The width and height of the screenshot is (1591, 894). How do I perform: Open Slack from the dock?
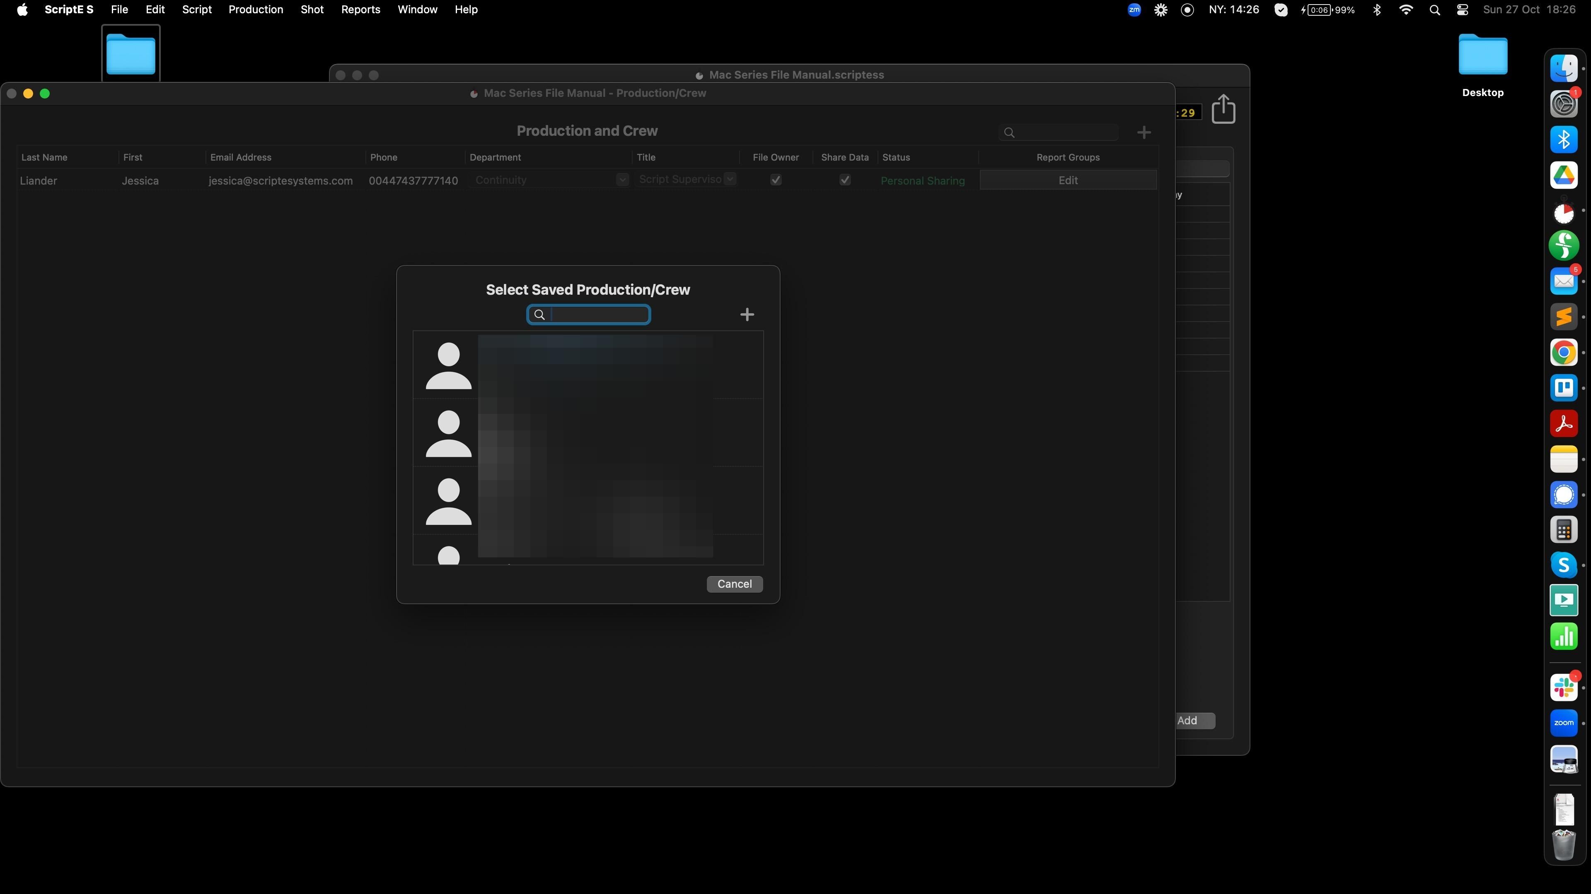click(1563, 687)
